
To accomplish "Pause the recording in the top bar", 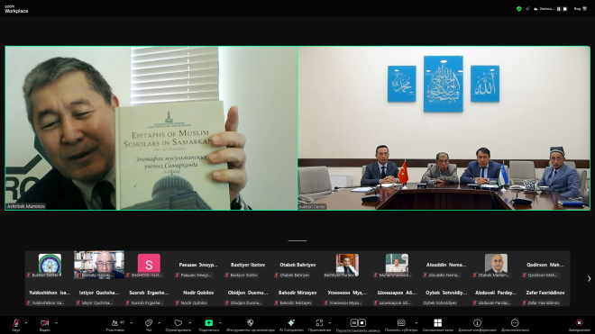I will coord(559,9).
